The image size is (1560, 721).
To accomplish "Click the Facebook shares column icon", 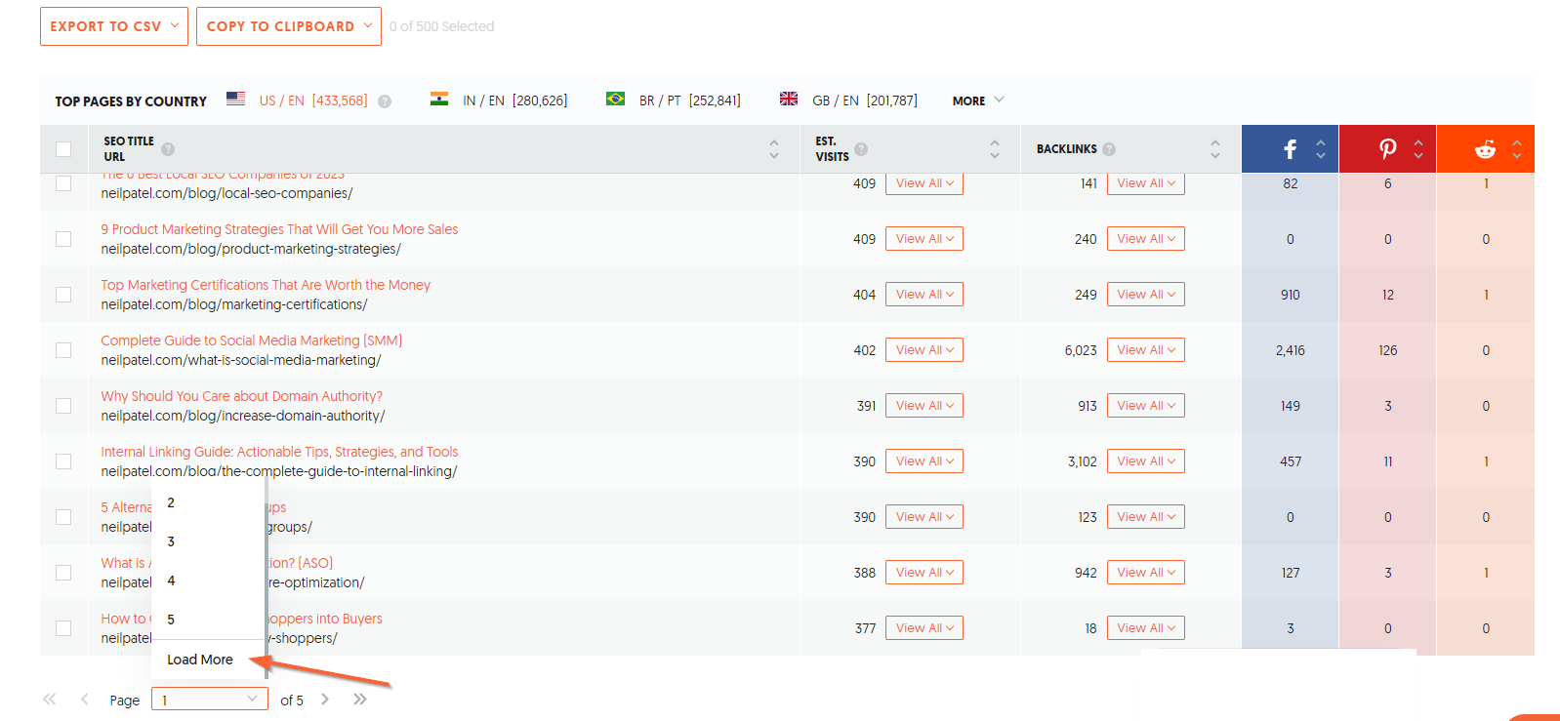I will [x=1291, y=149].
